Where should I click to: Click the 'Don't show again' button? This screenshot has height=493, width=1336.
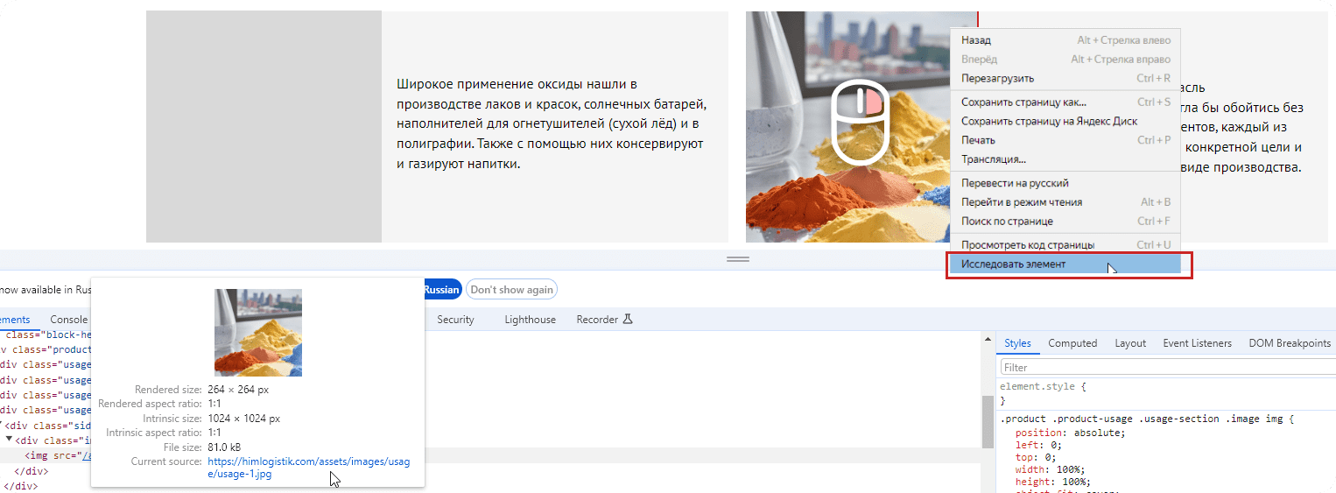point(512,290)
